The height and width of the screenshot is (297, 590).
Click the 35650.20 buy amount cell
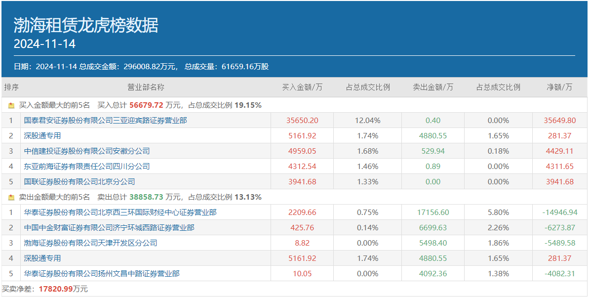pos(302,120)
